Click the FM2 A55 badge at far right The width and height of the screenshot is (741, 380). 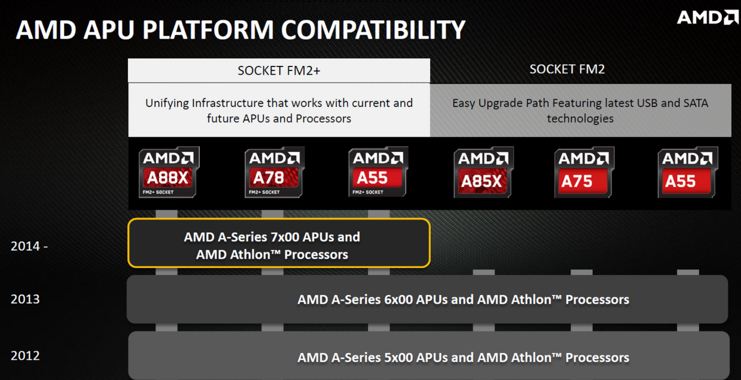click(688, 172)
